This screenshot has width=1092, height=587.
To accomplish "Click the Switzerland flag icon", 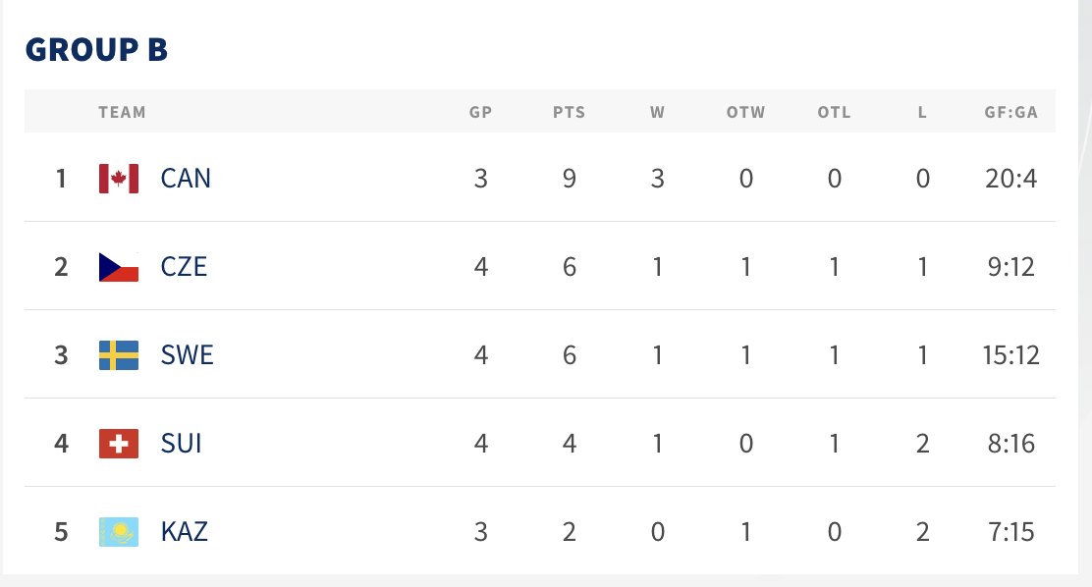I will [119, 444].
